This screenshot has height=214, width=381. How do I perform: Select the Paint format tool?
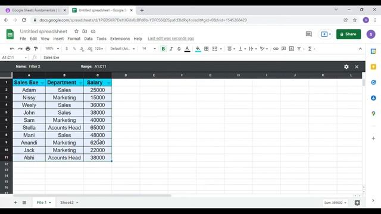(36, 49)
